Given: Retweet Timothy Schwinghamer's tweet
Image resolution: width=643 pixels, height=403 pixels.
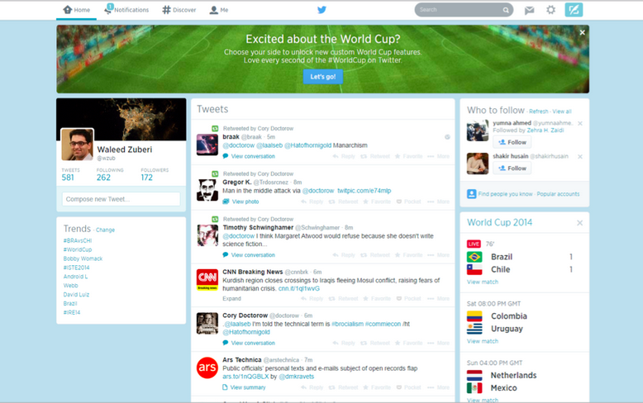Looking at the screenshot, I should coord(375,255).
